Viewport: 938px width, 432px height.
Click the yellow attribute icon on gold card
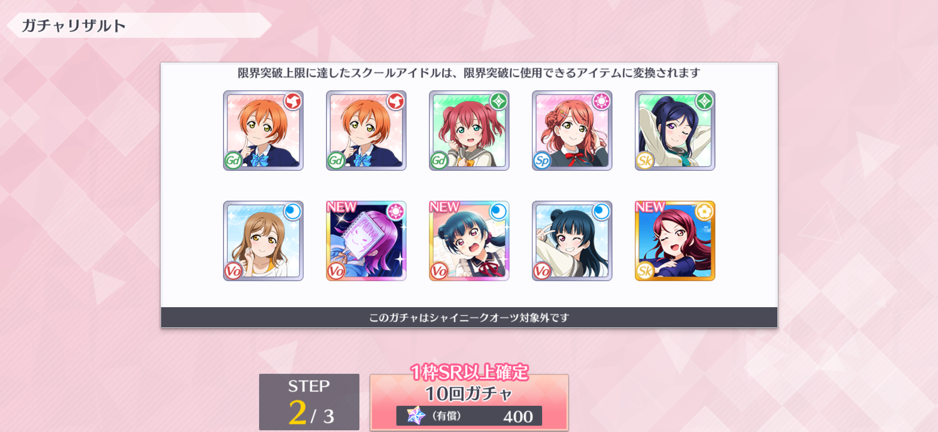[x=705, y=211]
